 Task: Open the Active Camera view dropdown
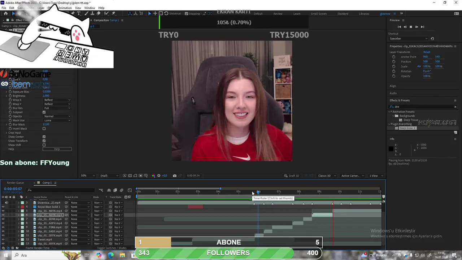click(352, 176)
